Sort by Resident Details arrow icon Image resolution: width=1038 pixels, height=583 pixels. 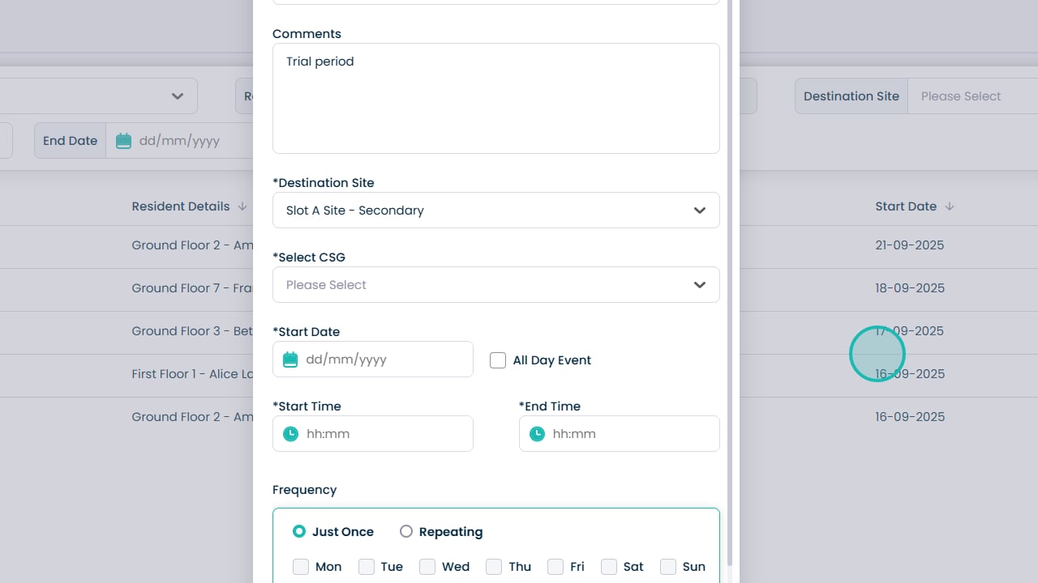click(242, 206)
